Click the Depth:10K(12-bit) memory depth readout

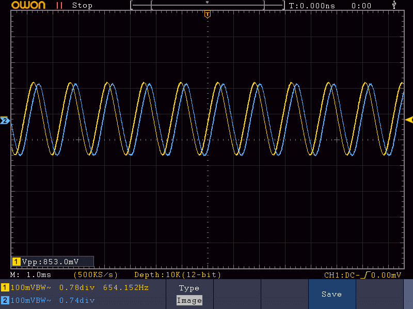[x=178, y=274]
